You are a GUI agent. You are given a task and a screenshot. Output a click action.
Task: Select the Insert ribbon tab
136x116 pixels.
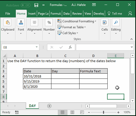pyautogui.click(x=32, y=14)
